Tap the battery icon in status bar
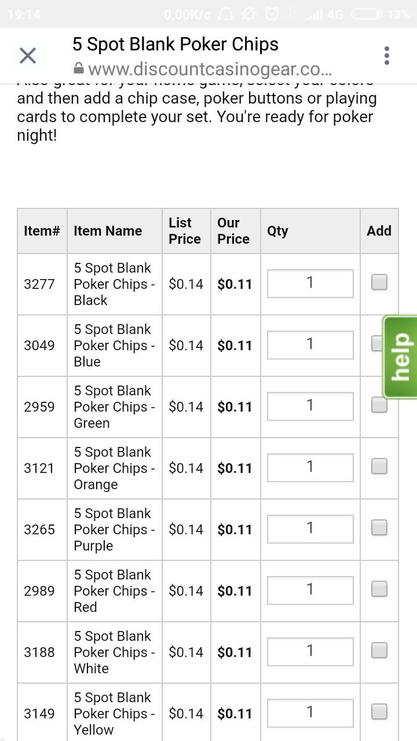Image resolution: width=417 pixels, height=741 pixels. click(x=367, y=14)
